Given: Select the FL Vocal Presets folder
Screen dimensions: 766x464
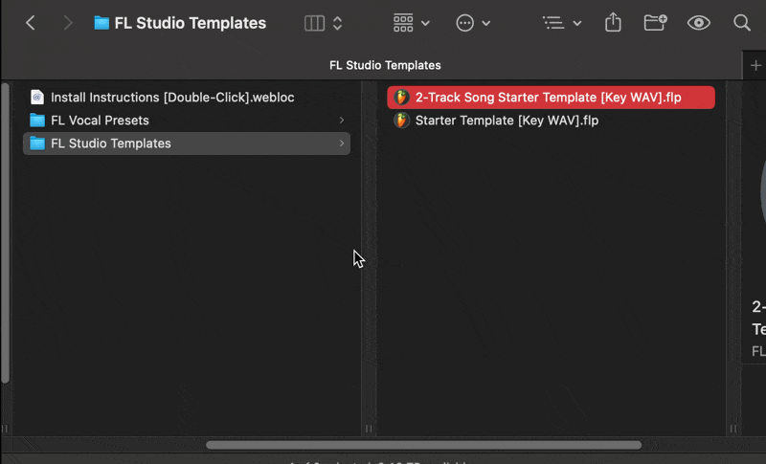Looking at the screenshot, I should pos(100,121).
